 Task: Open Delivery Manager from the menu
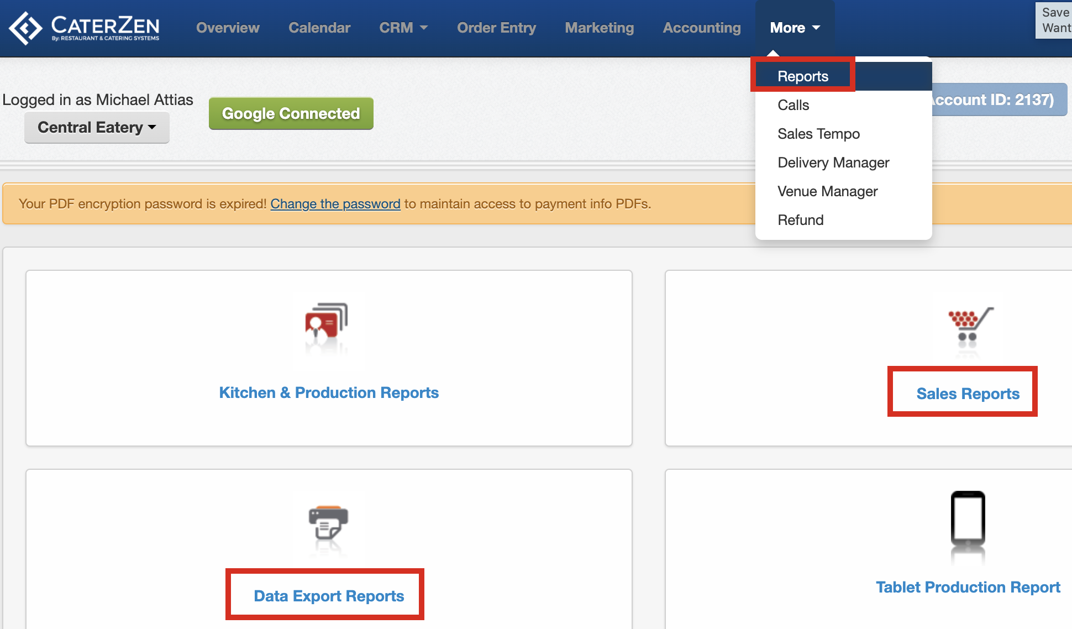coord(833,163)
